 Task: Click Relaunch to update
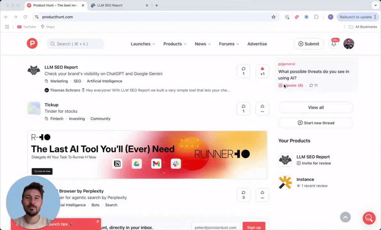click(355, 17)
